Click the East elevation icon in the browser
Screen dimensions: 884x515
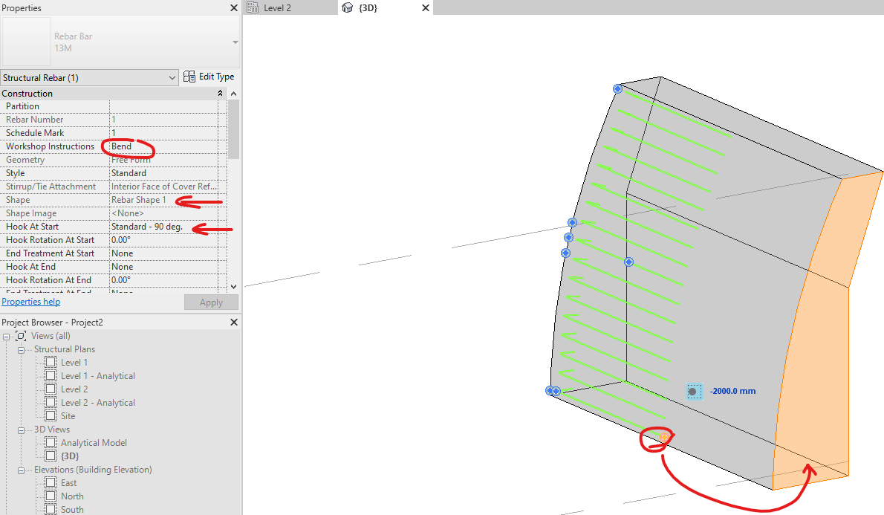[x=50, y=482]
